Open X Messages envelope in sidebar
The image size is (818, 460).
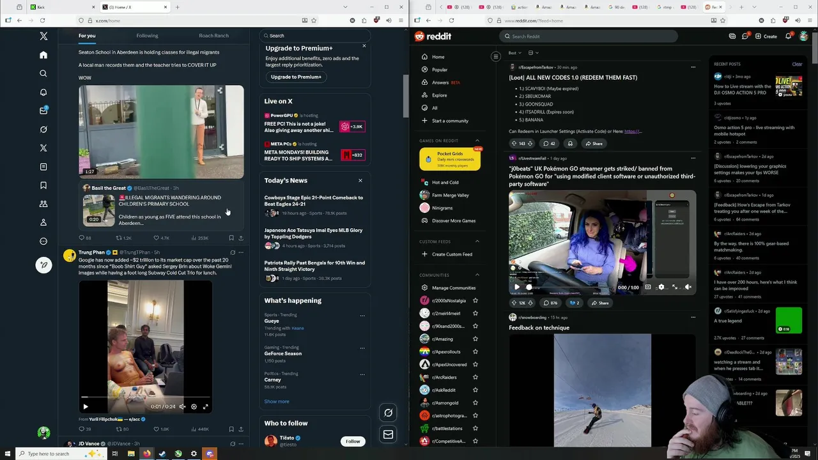[x=43, y=111]
